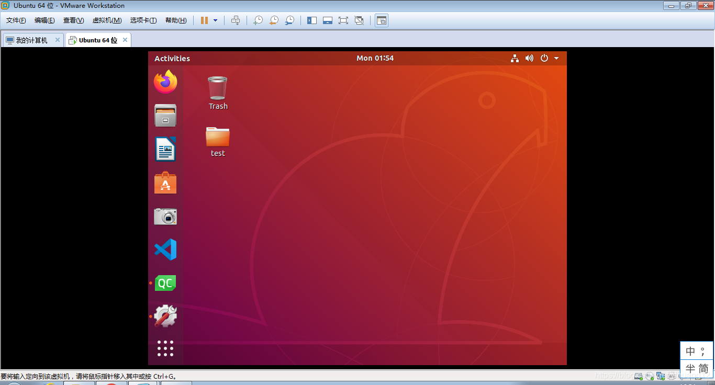Open the 查看(V) menu
The width and height of the screenshot is (715, 385).
73,20
